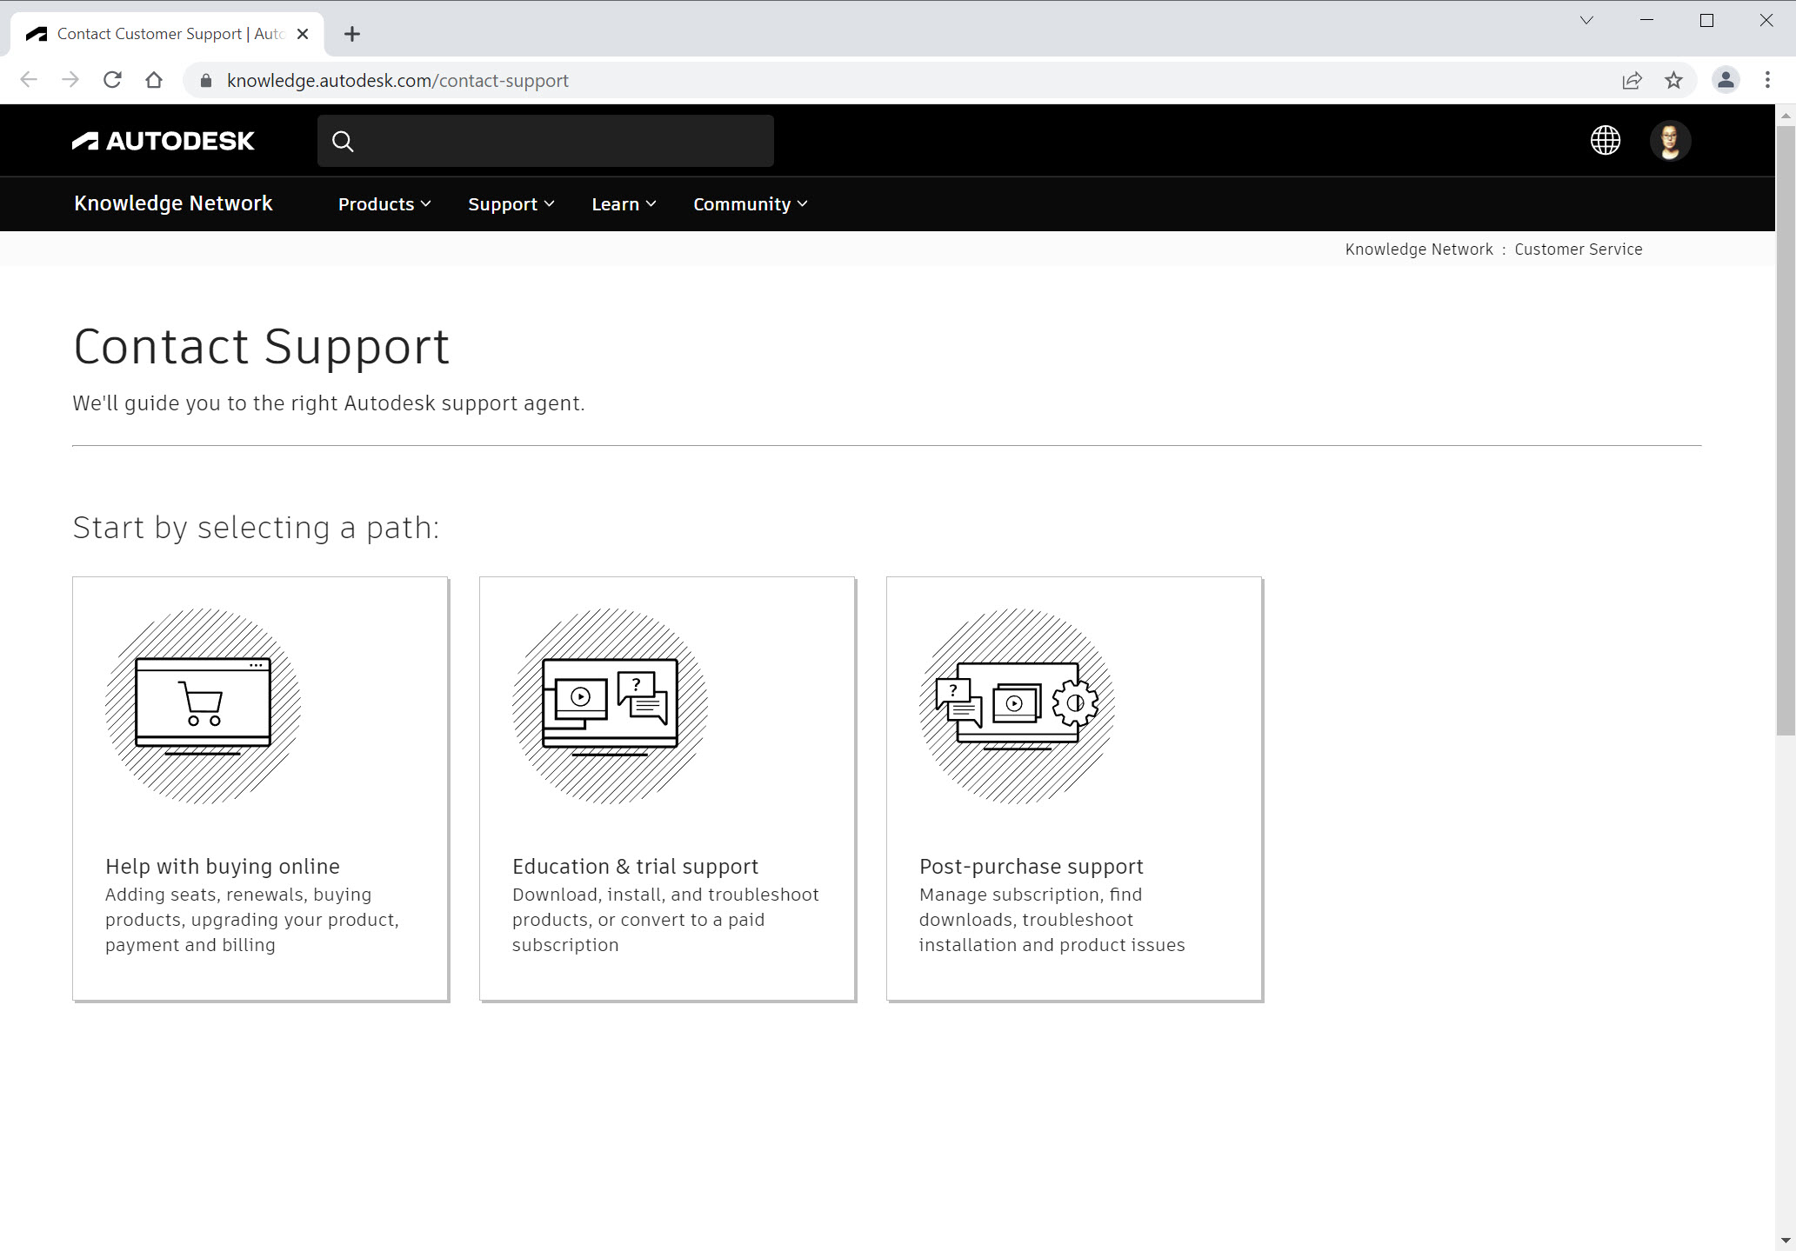The image size is (1796, 1251).
Task: Minimize the browser window
Action: 1646,20
